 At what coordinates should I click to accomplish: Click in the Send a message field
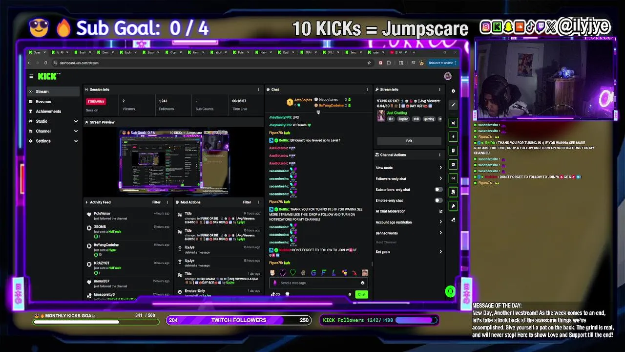click(317, 283)
